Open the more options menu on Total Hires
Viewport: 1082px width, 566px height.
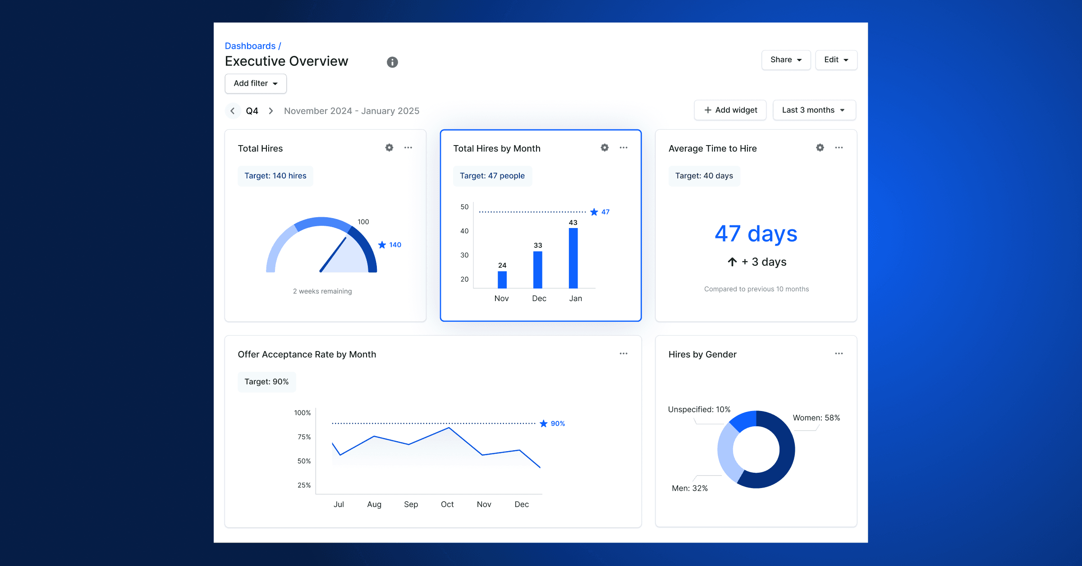[x=408, y=147]
